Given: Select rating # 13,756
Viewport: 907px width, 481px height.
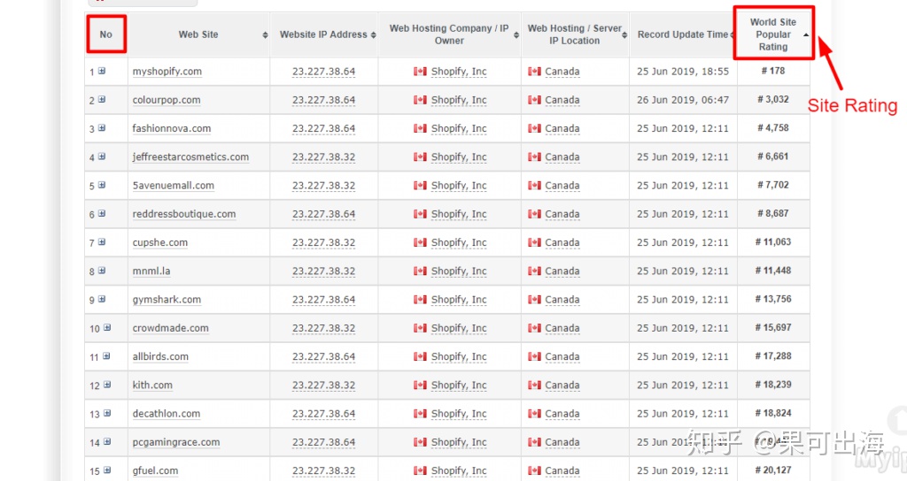Looking at the screenshot, I should (x=773, y=299).
